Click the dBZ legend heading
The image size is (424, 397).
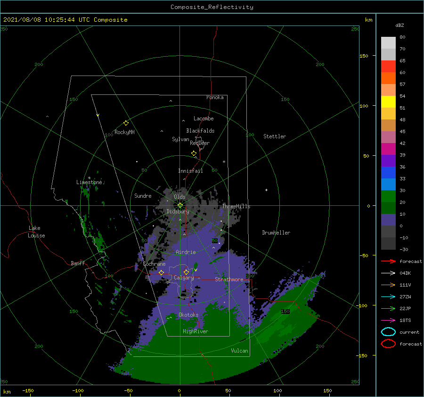pyautogui.click(x=400, y=25)
